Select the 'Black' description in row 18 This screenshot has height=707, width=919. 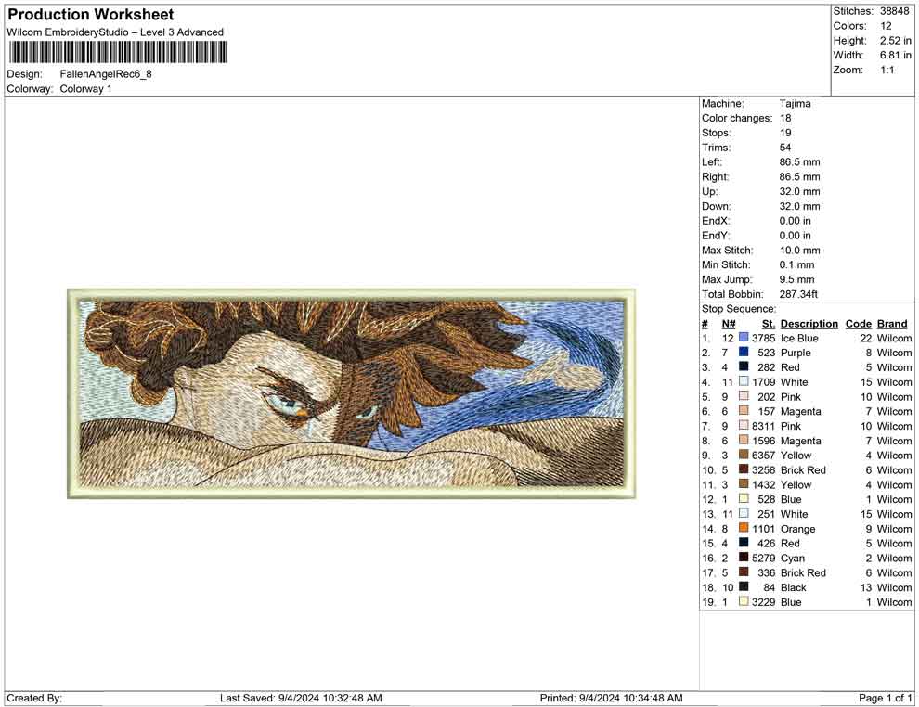[793, 587]
